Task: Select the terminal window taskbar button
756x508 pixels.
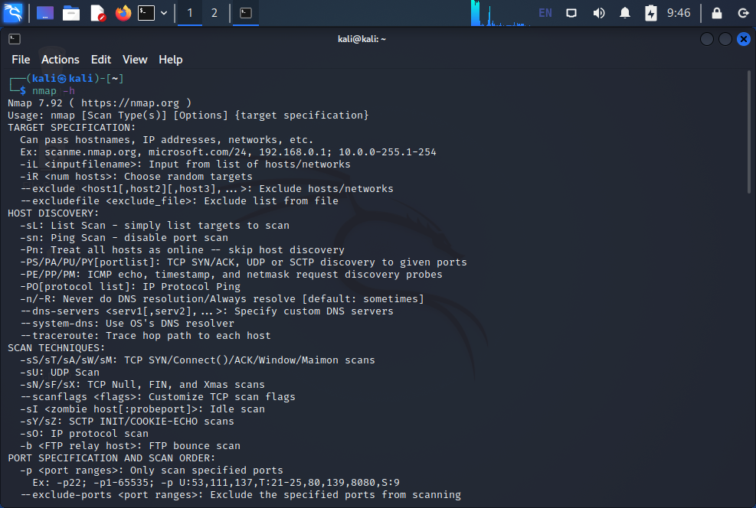Action: (246, 13)
